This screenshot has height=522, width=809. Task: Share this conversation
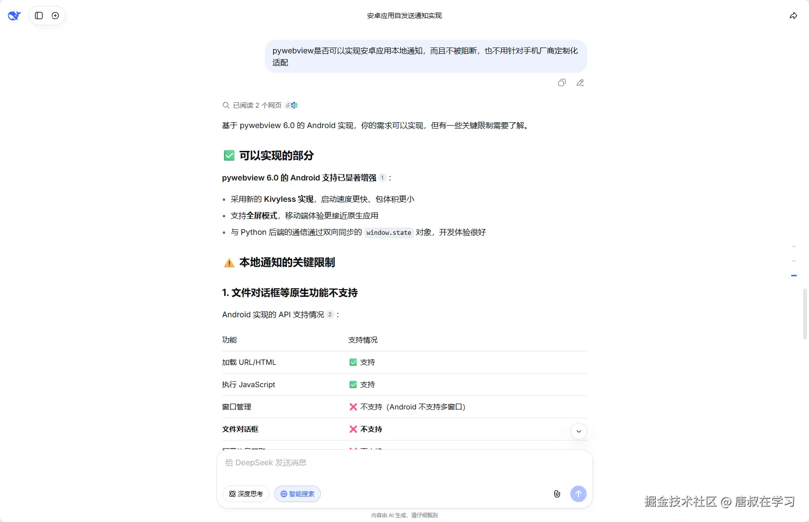793,15
